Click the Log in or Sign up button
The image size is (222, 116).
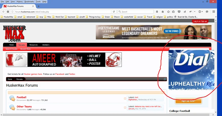coord(200,21)
